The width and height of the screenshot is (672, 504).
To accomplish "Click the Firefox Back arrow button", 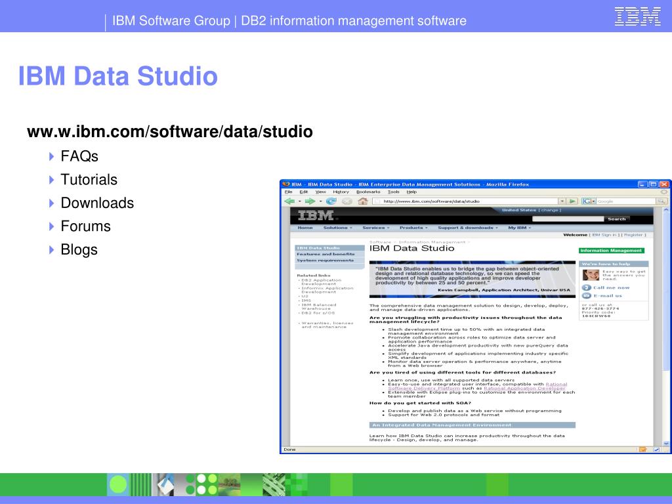I will pos(289,201).
